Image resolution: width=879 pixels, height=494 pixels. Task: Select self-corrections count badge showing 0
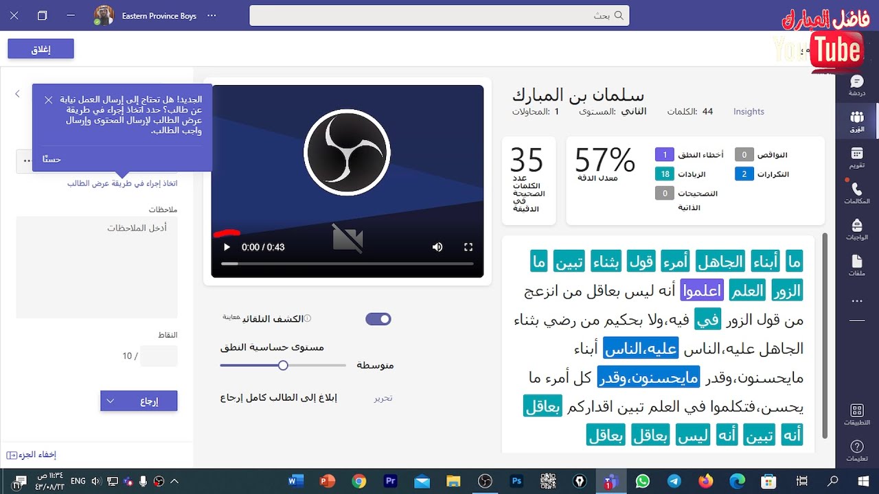664,193
